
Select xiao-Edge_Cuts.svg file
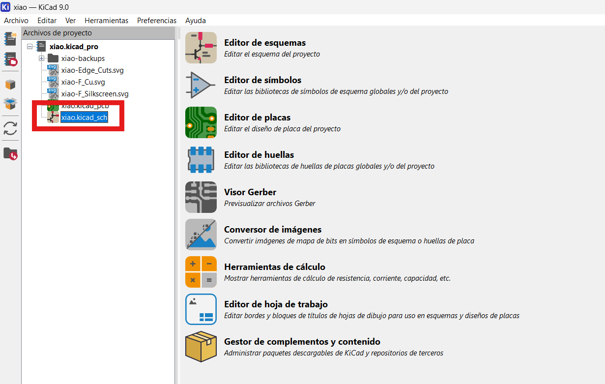(92, 70)
